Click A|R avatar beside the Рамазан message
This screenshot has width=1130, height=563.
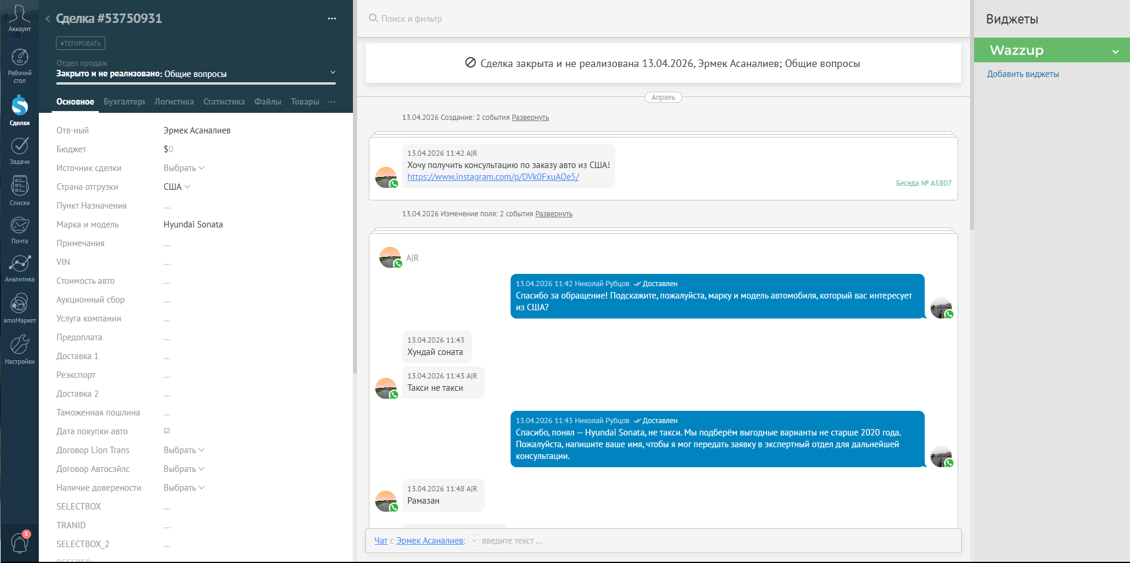coord(386,501)
